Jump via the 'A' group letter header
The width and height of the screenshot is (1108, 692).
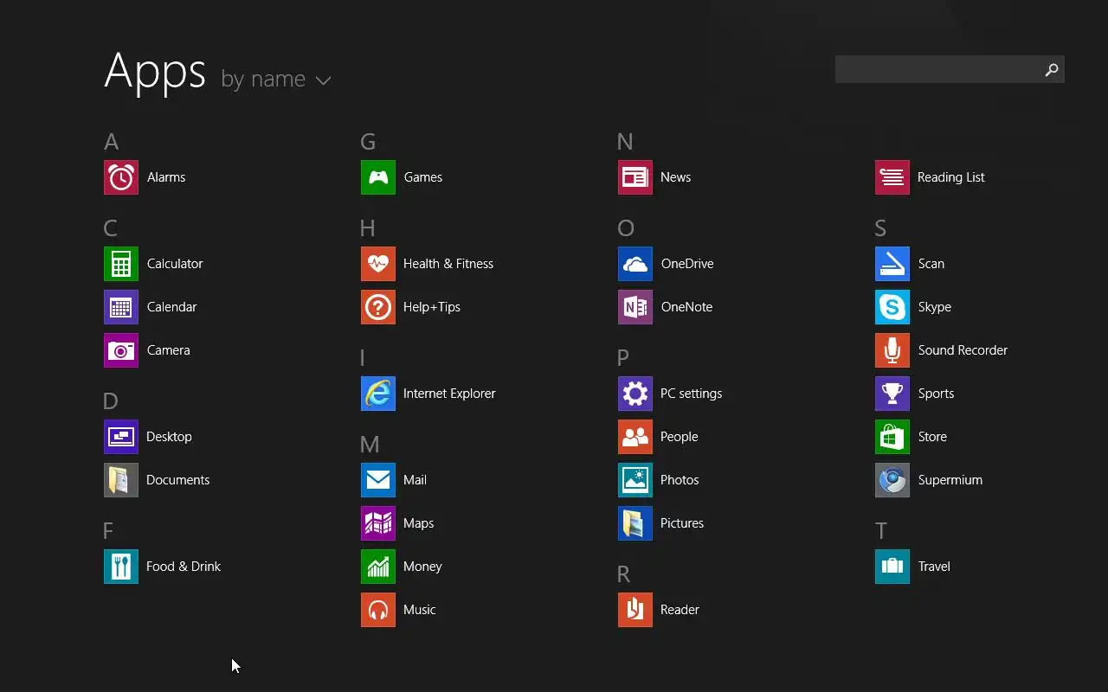point(111,142)
